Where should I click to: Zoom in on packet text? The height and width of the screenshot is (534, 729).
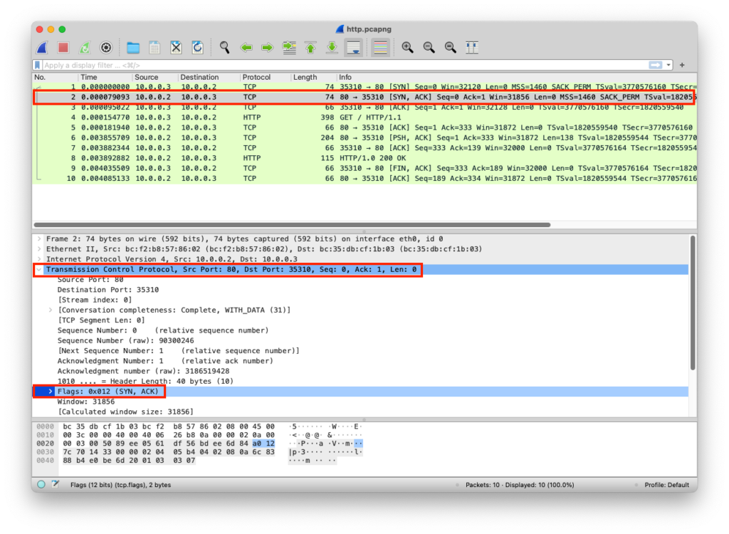pos(407,48)
